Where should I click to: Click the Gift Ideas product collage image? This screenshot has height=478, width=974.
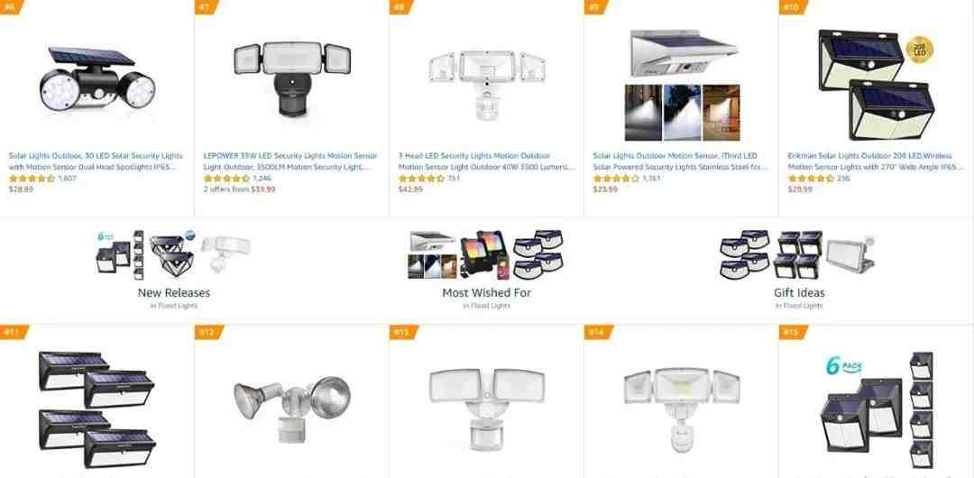797,255
